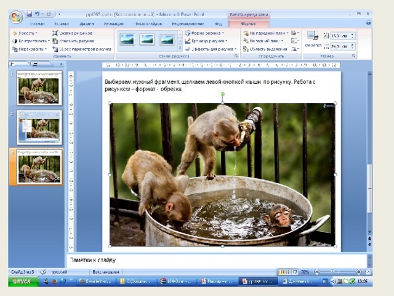Open the round Office button menu
This screenshot has width=394, height=296.
(x=16, y=18)
